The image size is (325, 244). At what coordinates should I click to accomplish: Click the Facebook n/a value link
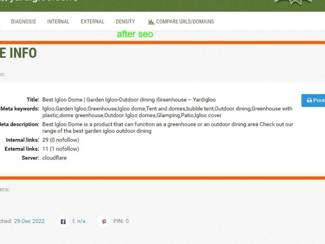coord(81,221)
